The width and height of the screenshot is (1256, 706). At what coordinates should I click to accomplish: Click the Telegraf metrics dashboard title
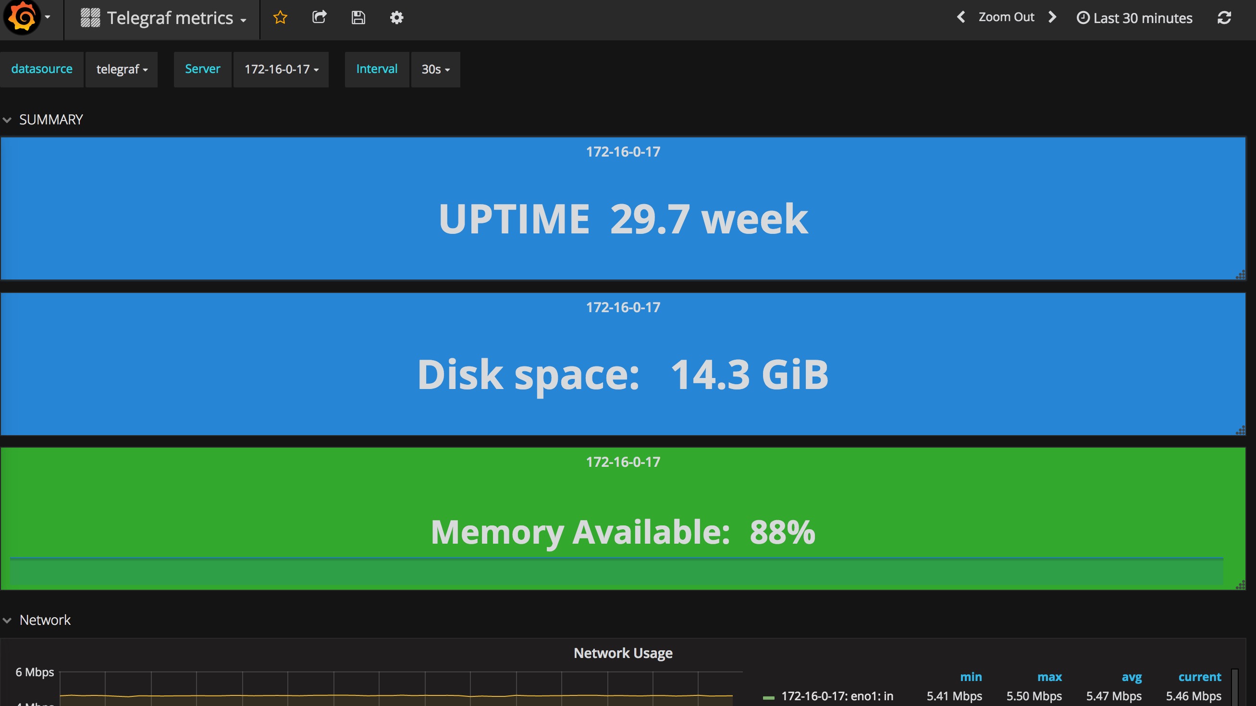coord(165,17)
